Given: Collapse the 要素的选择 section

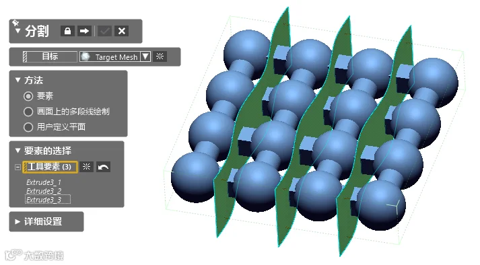Looking at the screenshot, I should point(18,151).
